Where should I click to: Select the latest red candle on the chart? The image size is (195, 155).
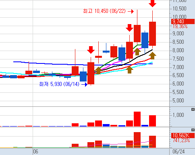pos(152,34)
